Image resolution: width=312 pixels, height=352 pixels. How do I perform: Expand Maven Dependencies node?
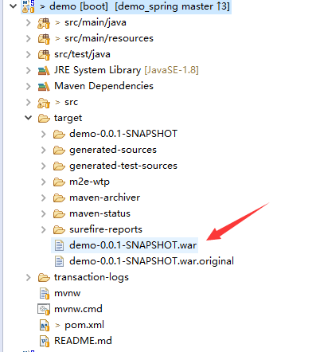[x=28, y=86]
